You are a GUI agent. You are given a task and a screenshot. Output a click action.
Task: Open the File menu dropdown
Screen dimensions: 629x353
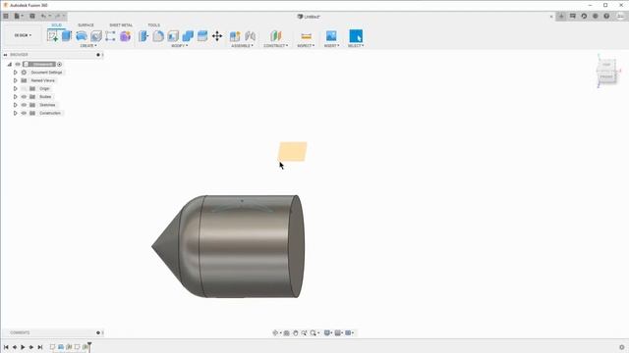pyautogui.click(x=19, y=16)
